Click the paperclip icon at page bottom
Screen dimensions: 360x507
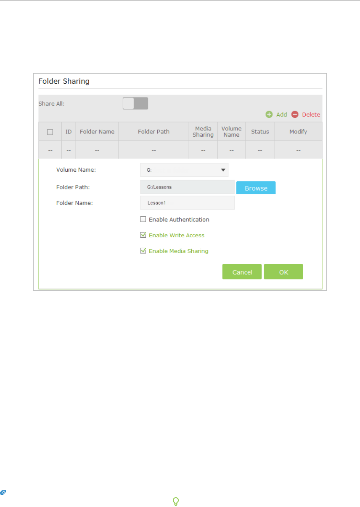[x=3, y=492]
